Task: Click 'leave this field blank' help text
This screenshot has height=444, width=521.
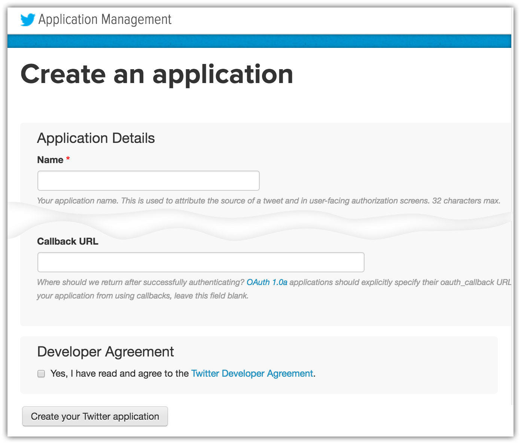Action: pyautogui.click(x=211, y=296)
